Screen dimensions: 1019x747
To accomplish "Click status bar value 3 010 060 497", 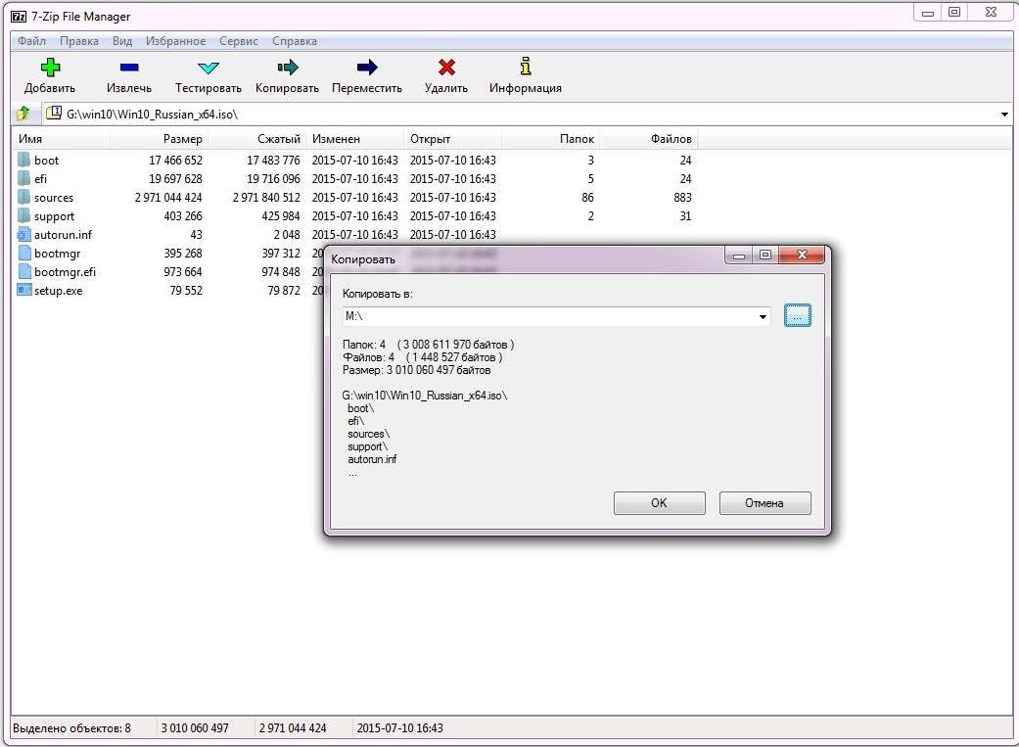I will 195,728.
